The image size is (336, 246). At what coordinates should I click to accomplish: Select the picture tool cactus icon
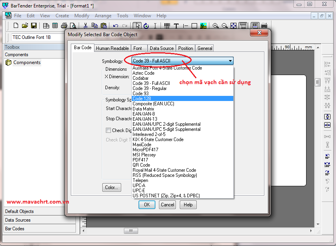point(203,26)
